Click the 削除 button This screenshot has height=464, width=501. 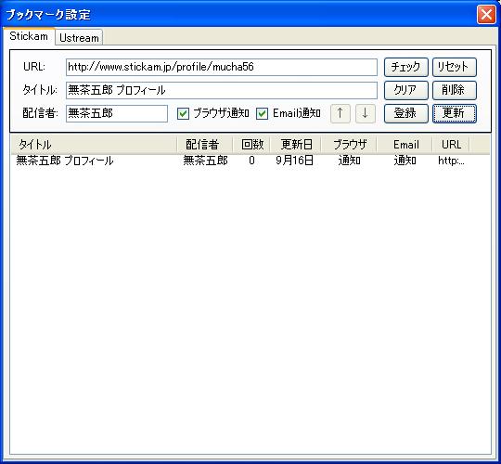coord(454,90)
